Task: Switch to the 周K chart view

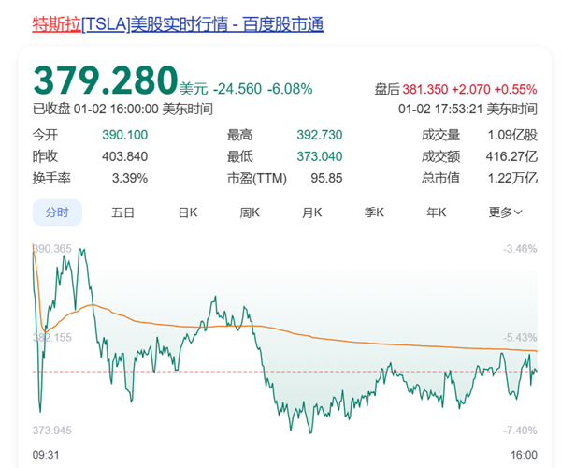Action: [250, 212]
